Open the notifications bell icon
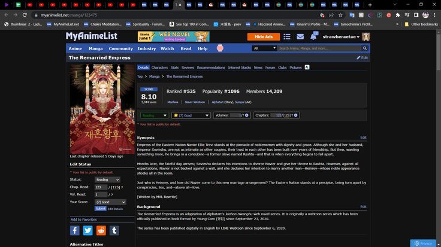The height and width of the screenshot is (247, 441). click(x=313, y=36)
